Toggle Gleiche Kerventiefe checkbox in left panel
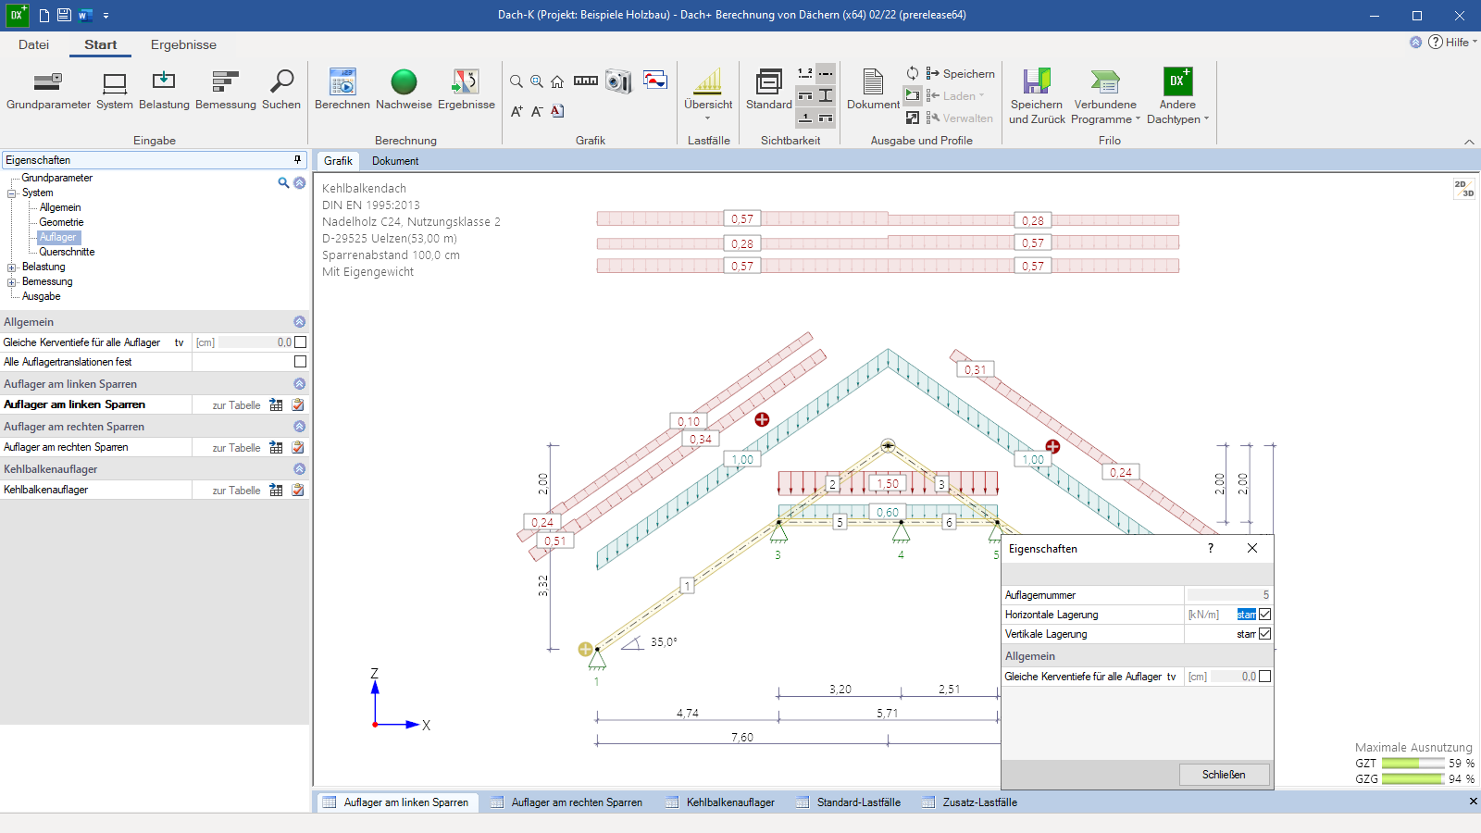Image resolution: width=1481 pixels, height=833 pixels. [x=300, y=342]
